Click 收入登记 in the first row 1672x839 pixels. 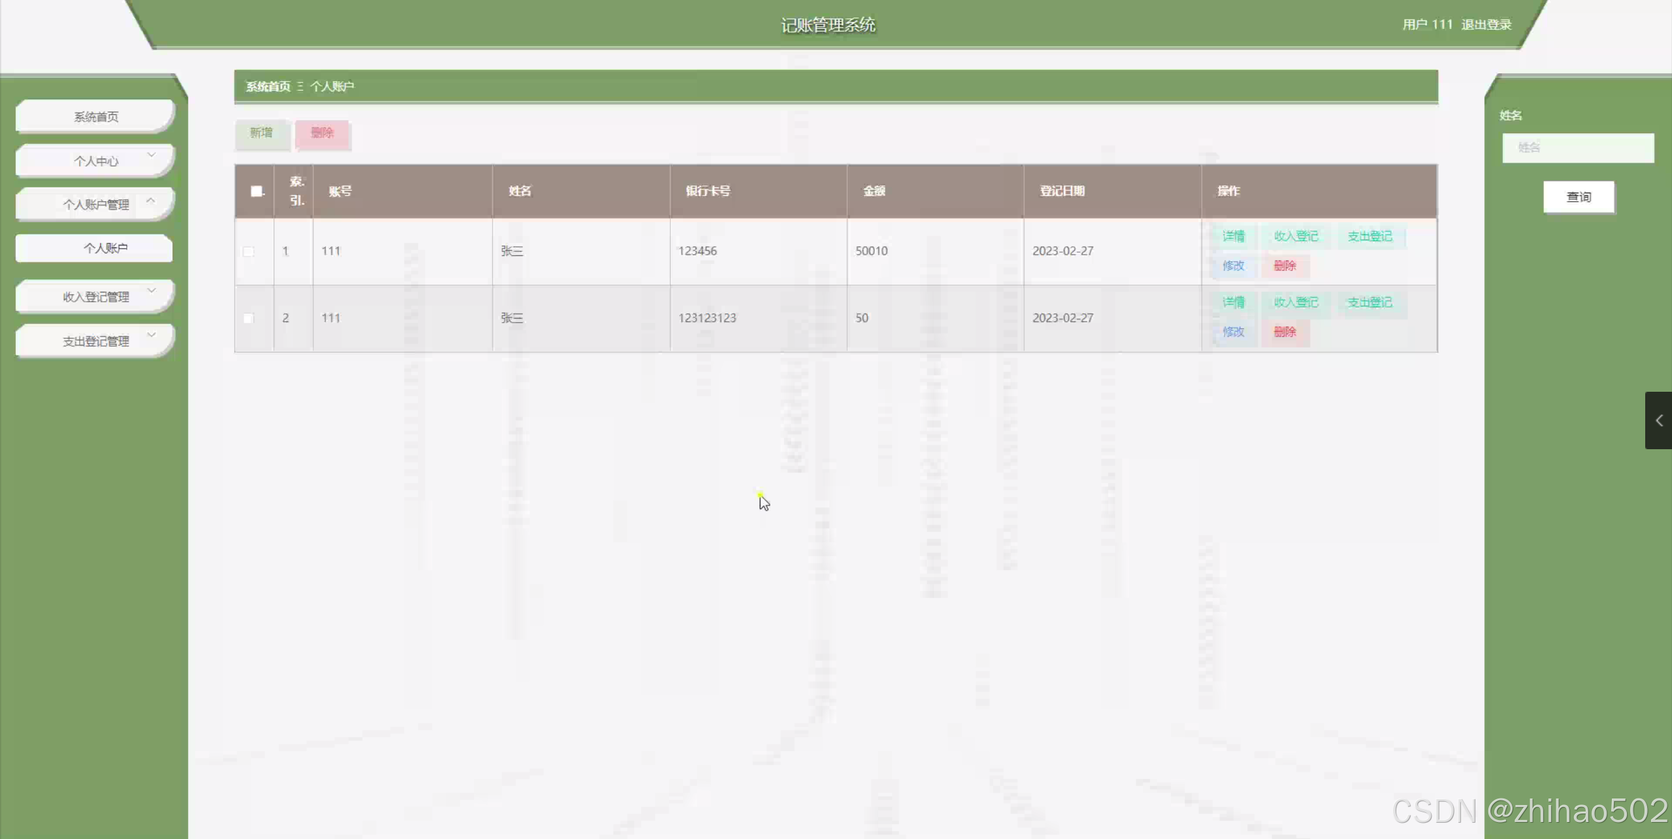(x=1296, y=236)
